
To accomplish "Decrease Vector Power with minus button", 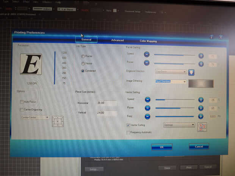I will [147, 108].
